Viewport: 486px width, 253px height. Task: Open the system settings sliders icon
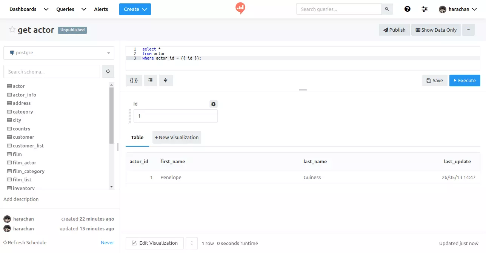click(424, 9)
